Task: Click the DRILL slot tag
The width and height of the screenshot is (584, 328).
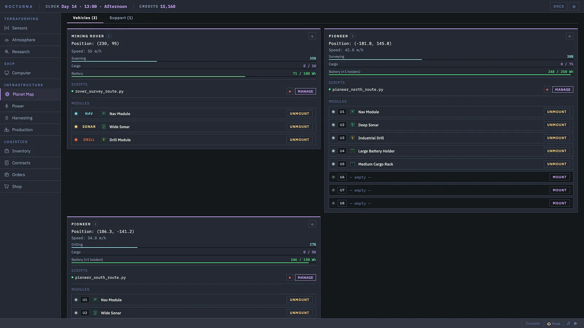Action: click(89, 140)
